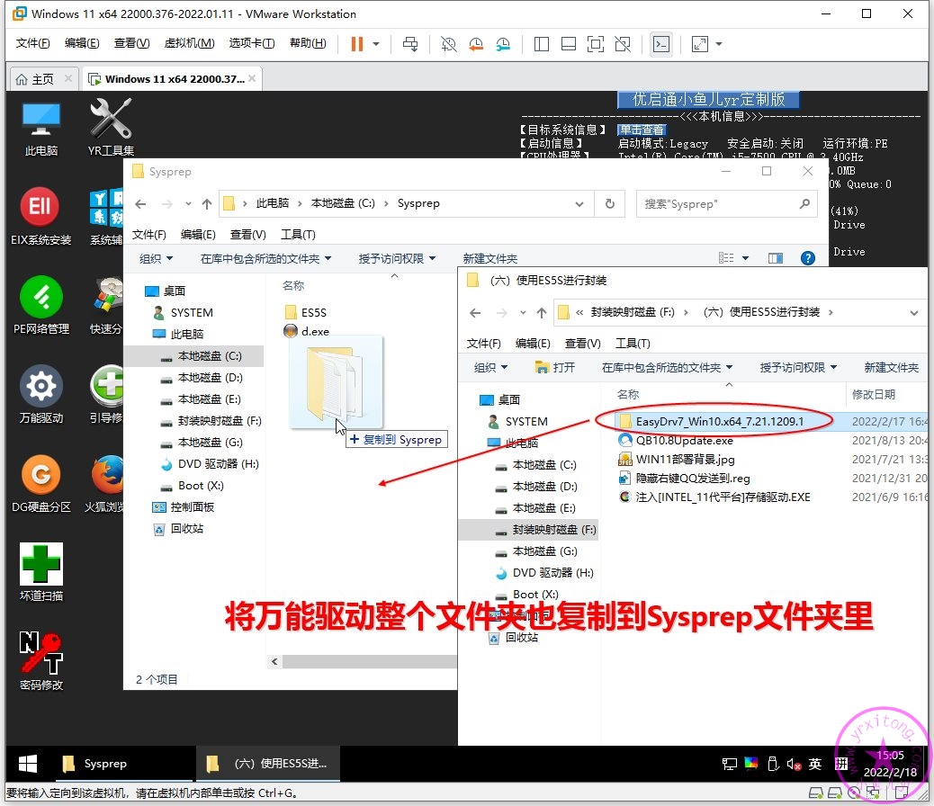
Task: Select 封装映射磁盘 (F:) in Sysprep window tree
Action: pos(211,421)
